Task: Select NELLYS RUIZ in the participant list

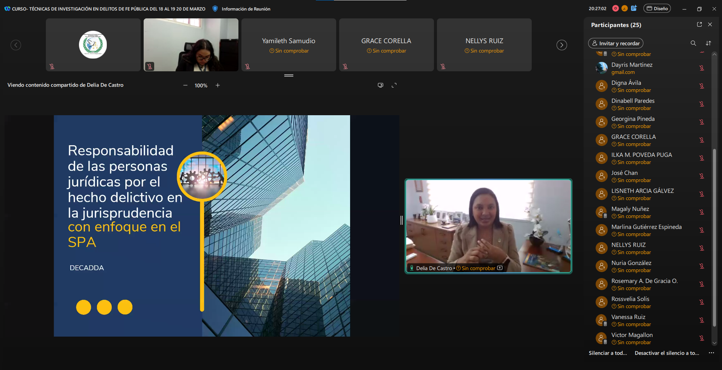Action: (x=628, y=245)
